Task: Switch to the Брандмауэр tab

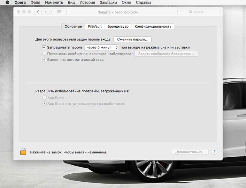Action: tap(118, 26)
